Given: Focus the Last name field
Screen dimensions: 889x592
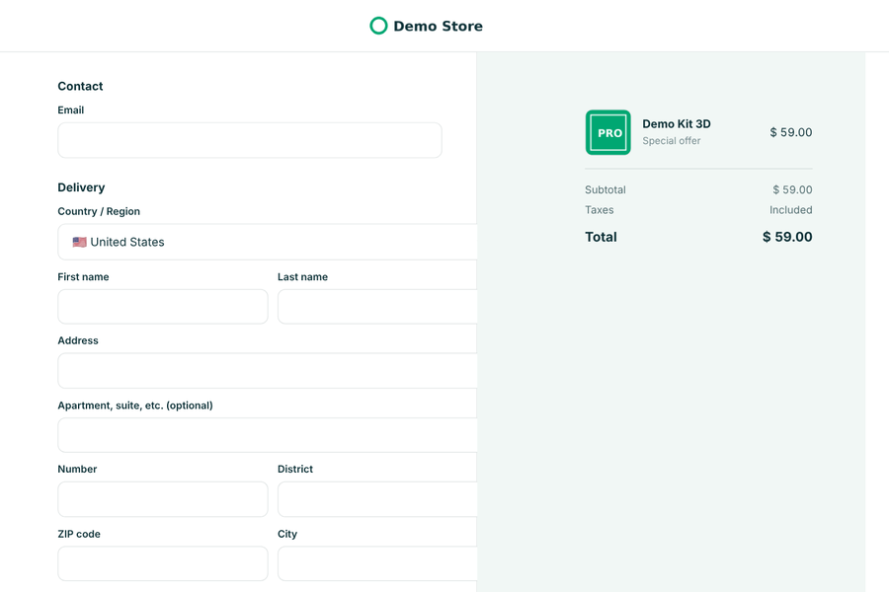Looking at the screenshot, I should 377,307.
